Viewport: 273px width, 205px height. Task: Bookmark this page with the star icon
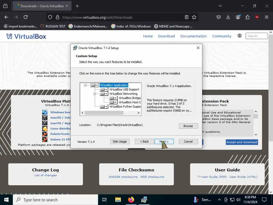coord(194,17)
